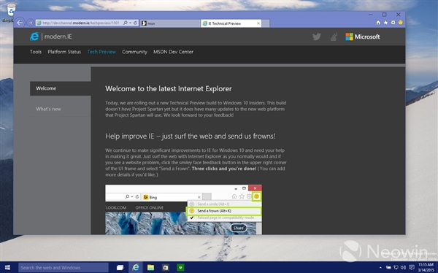
Task: Open the Windows Start button
Action: click(7, 267)
